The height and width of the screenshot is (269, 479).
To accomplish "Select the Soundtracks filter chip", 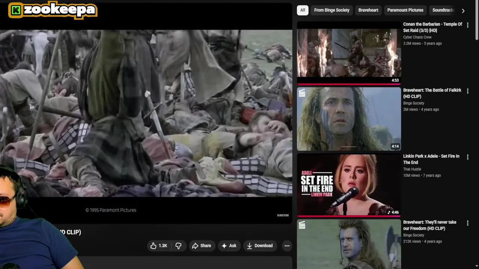I will [443, 10].
